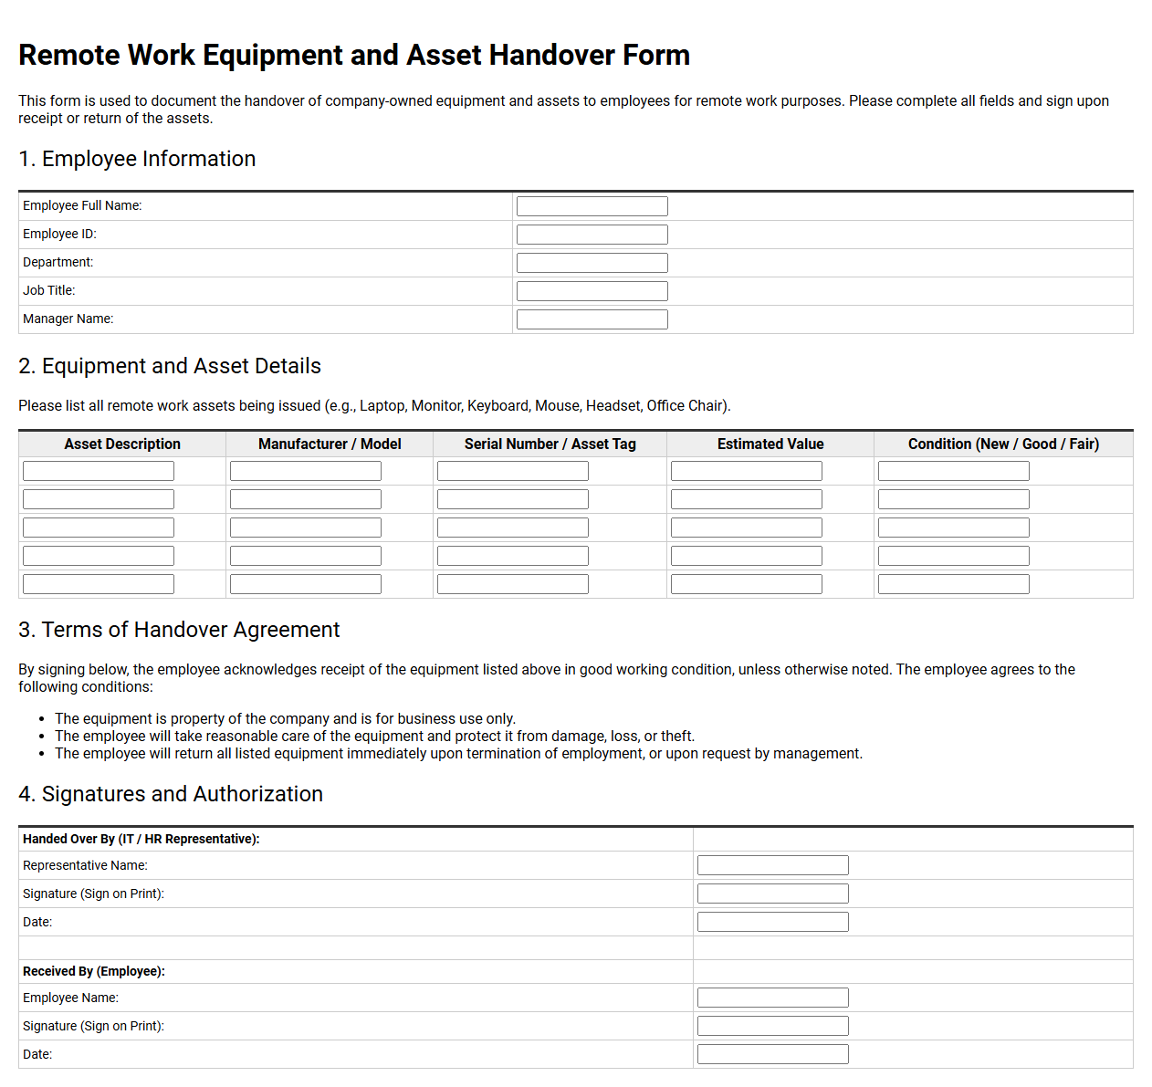The height and width of the screenshot is (1087, 1152).
Task: Select fifth row Serial Number field
Action: click(x=513, y=584)
